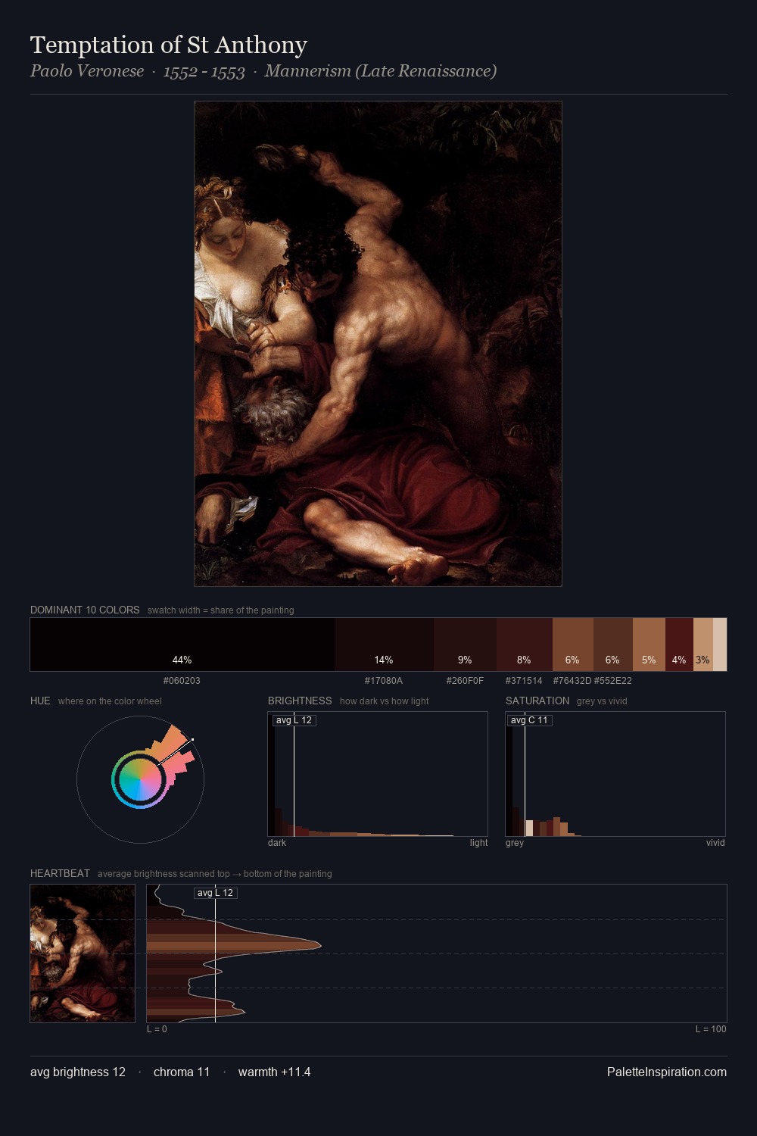Click the main Temptation of St Anthony painting
757x1136 pixels.
[x=378, y=344]
